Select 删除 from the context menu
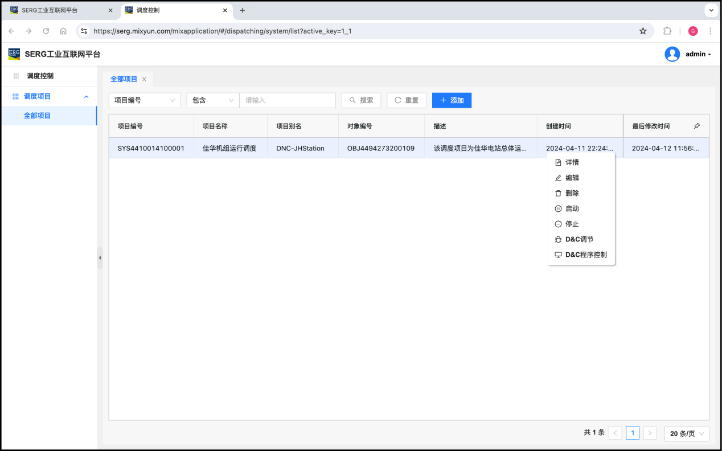 tap(572, 193)
